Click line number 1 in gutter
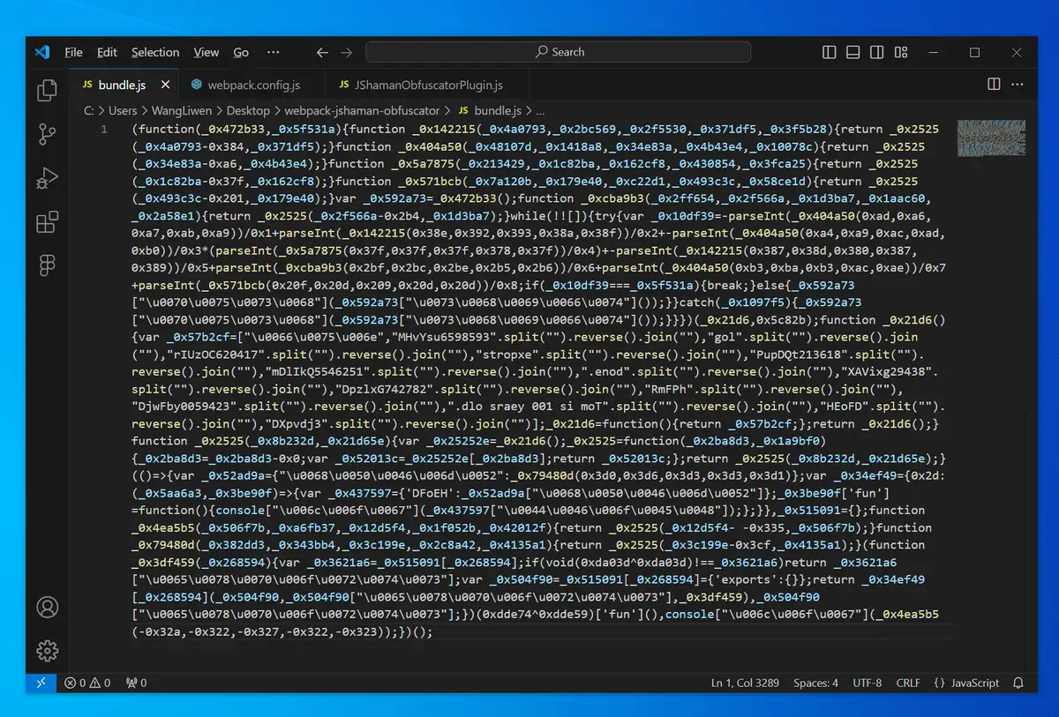 (x=104, y=129)
